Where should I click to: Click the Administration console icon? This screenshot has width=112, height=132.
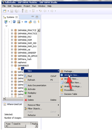click(x=14, y=22)
